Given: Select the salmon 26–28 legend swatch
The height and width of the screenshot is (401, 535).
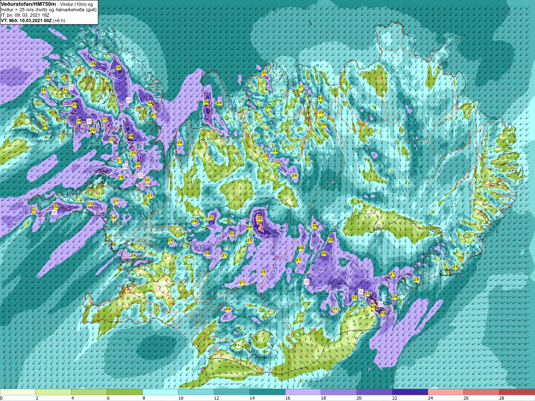Looking at the screenshot, I should pyautogui.click(x=481, y=392).
